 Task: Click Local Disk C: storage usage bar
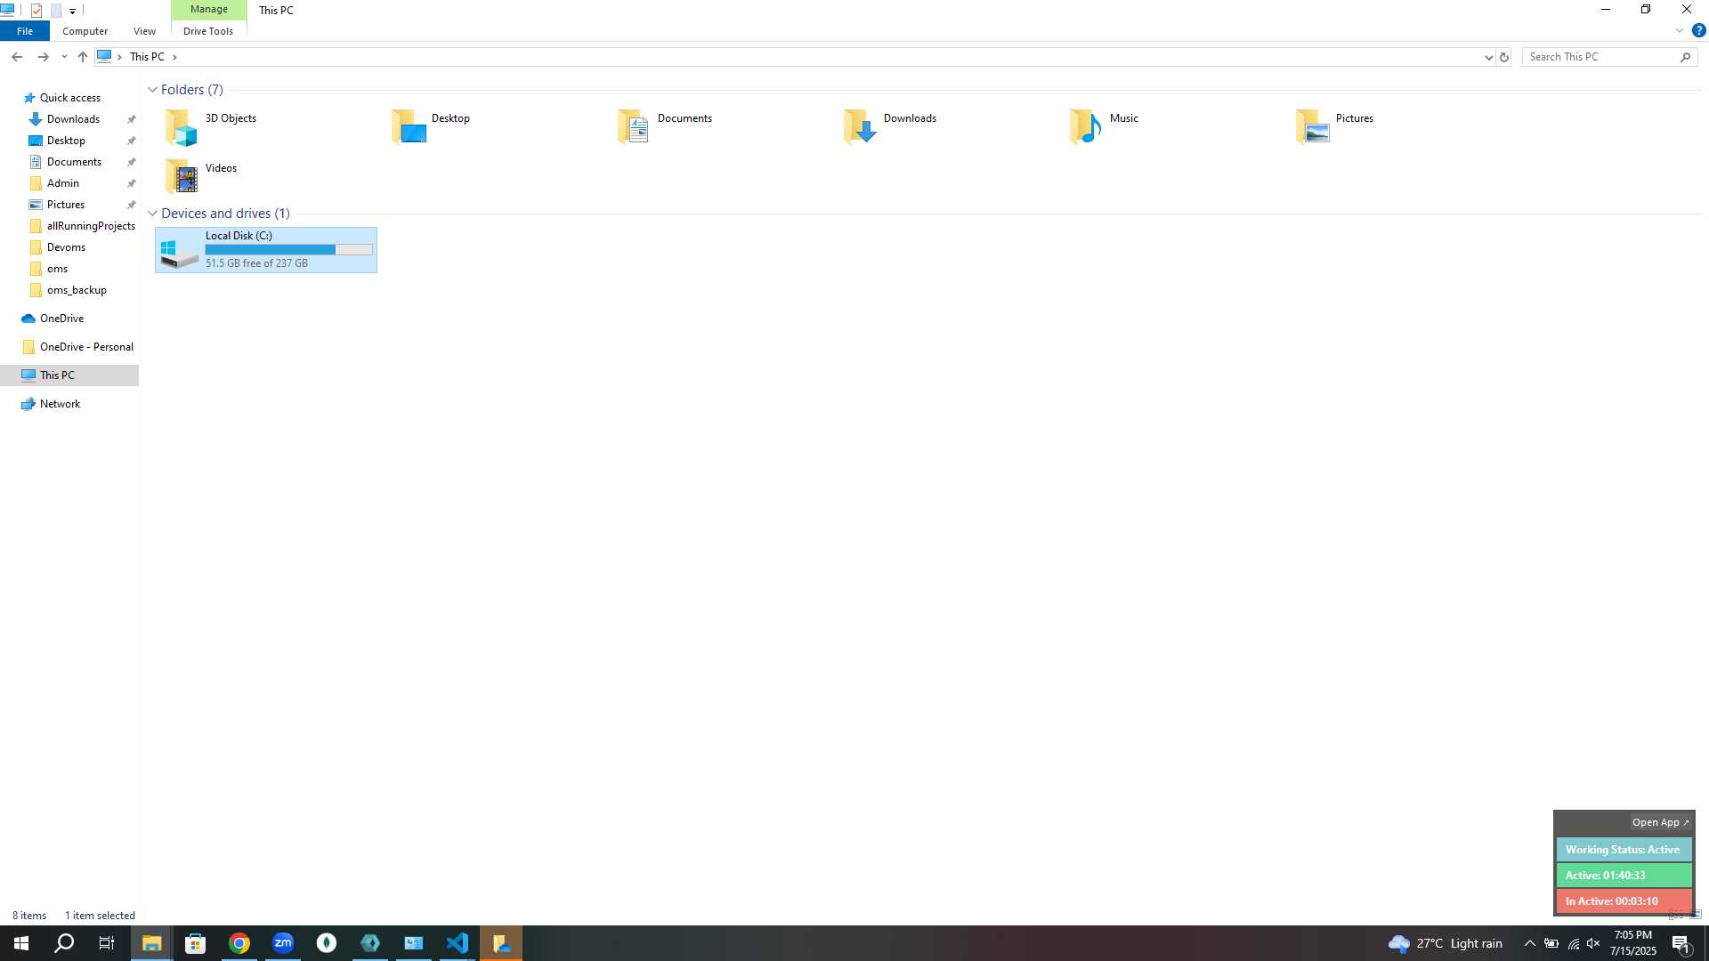(x=288, y=250)
